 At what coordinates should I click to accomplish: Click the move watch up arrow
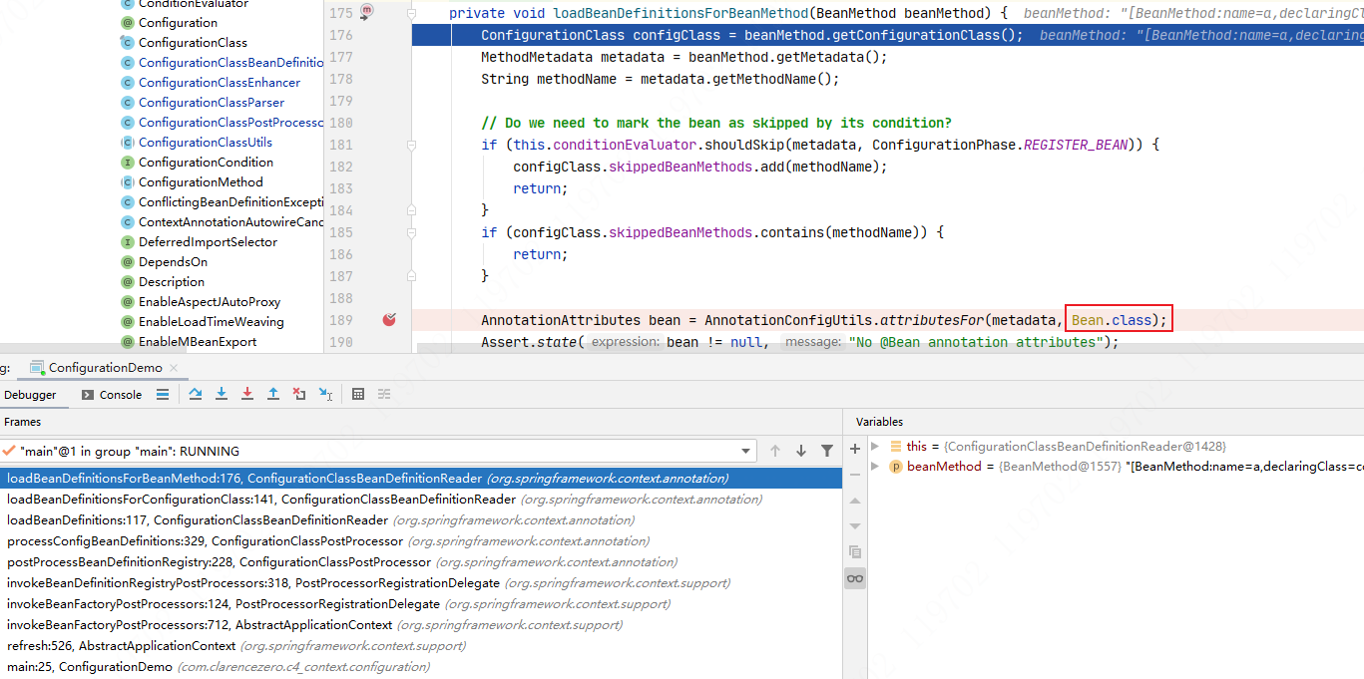point(855,501)
